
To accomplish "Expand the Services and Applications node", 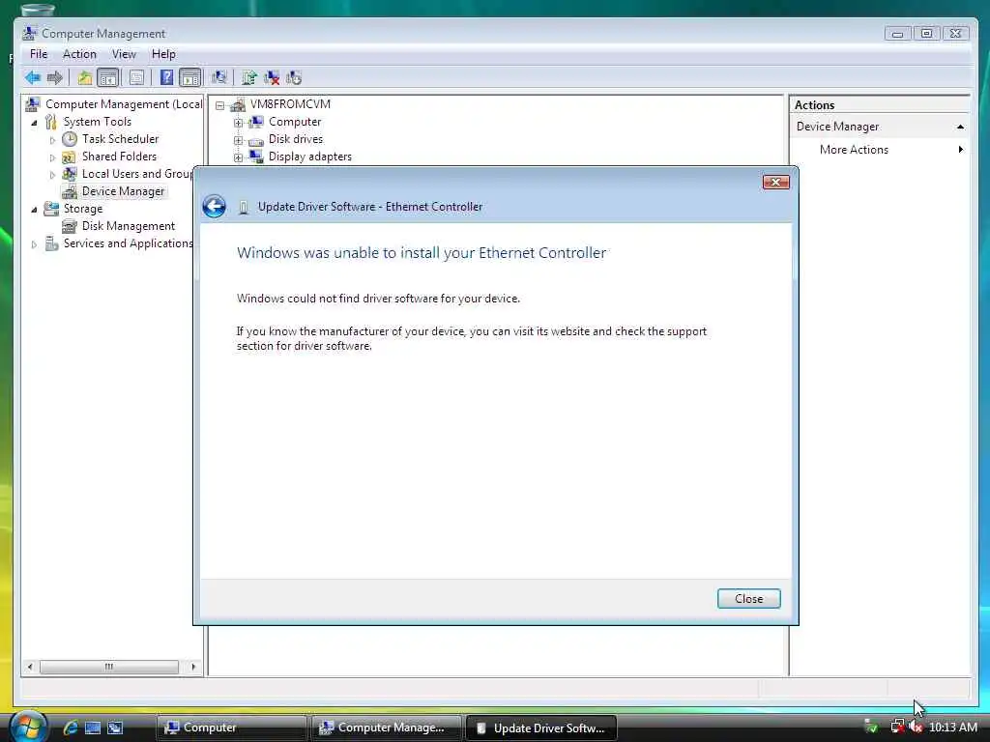I will coord(34,244).
